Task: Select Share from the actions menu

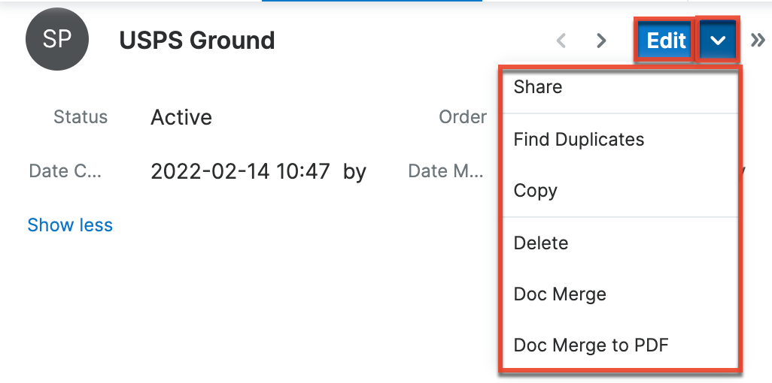Action: [537, 87]
